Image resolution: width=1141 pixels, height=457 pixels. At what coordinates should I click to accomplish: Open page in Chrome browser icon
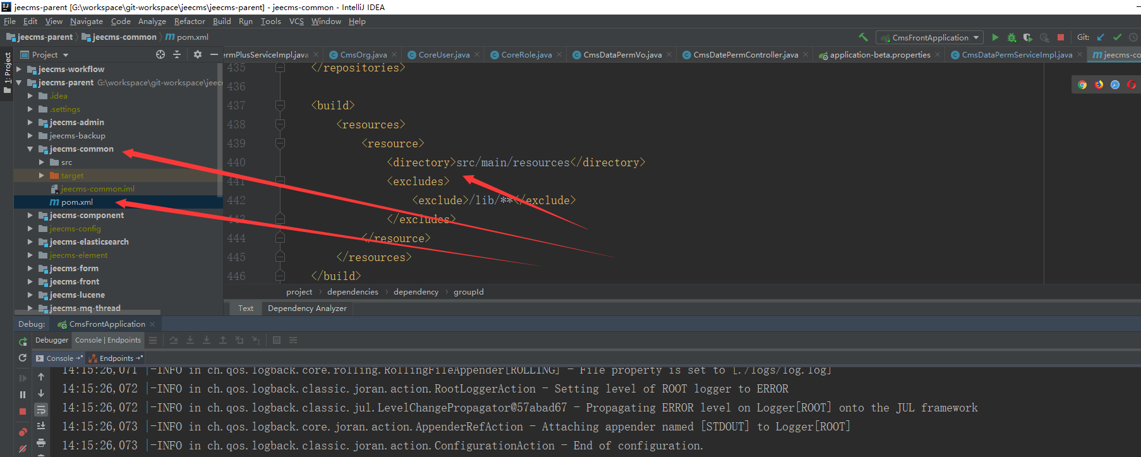1082,85
